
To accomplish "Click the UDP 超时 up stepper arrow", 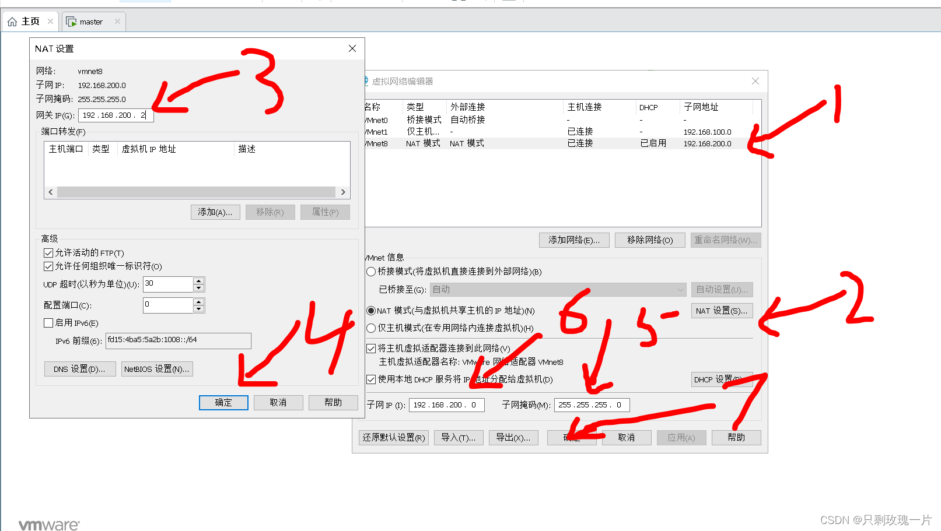I will click(x=199, y=281).
